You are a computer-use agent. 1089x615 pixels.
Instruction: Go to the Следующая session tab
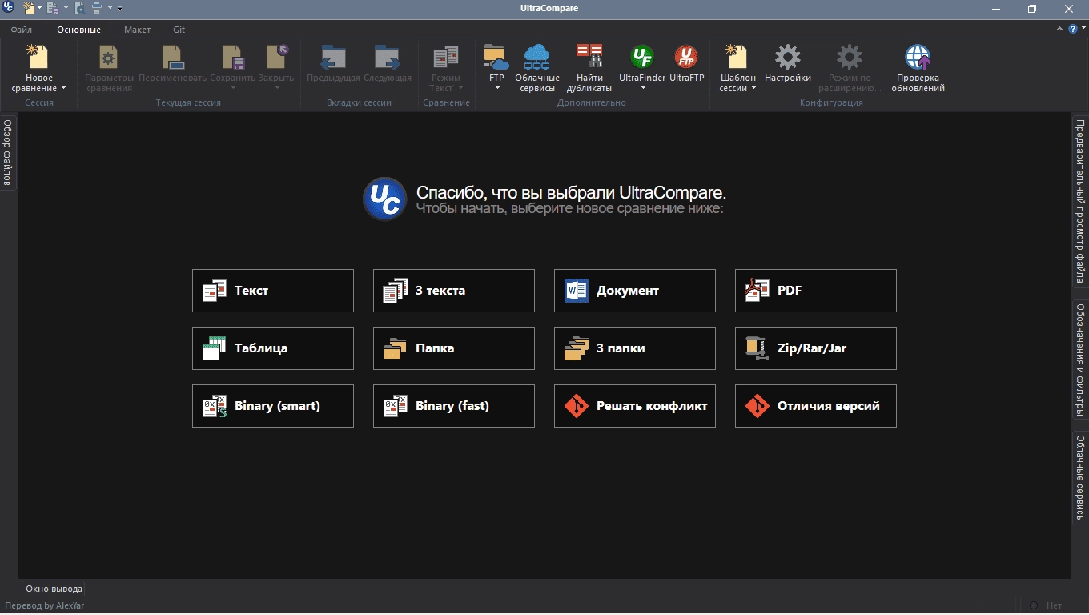388,64
